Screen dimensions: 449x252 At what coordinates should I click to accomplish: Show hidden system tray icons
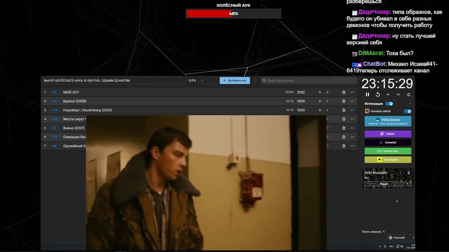pyautogui.click(x=380, y=246)
